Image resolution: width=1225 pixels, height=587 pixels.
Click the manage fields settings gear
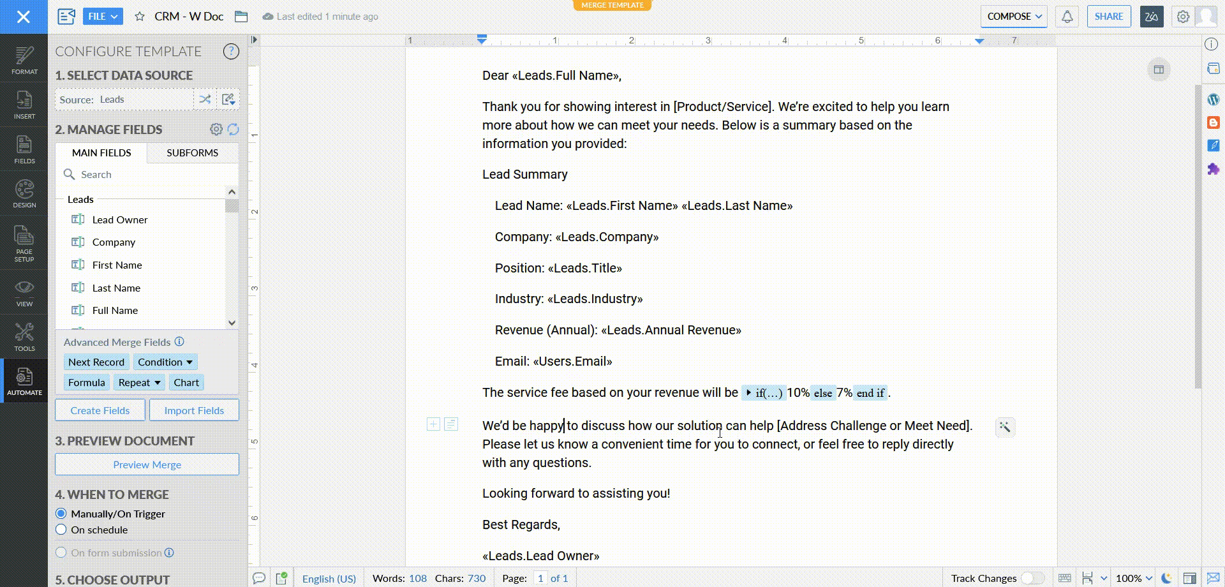216,130
